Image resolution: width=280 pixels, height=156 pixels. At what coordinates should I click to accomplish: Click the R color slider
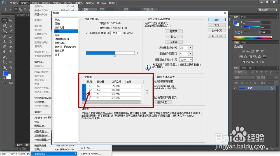click(x=252, y=22)
